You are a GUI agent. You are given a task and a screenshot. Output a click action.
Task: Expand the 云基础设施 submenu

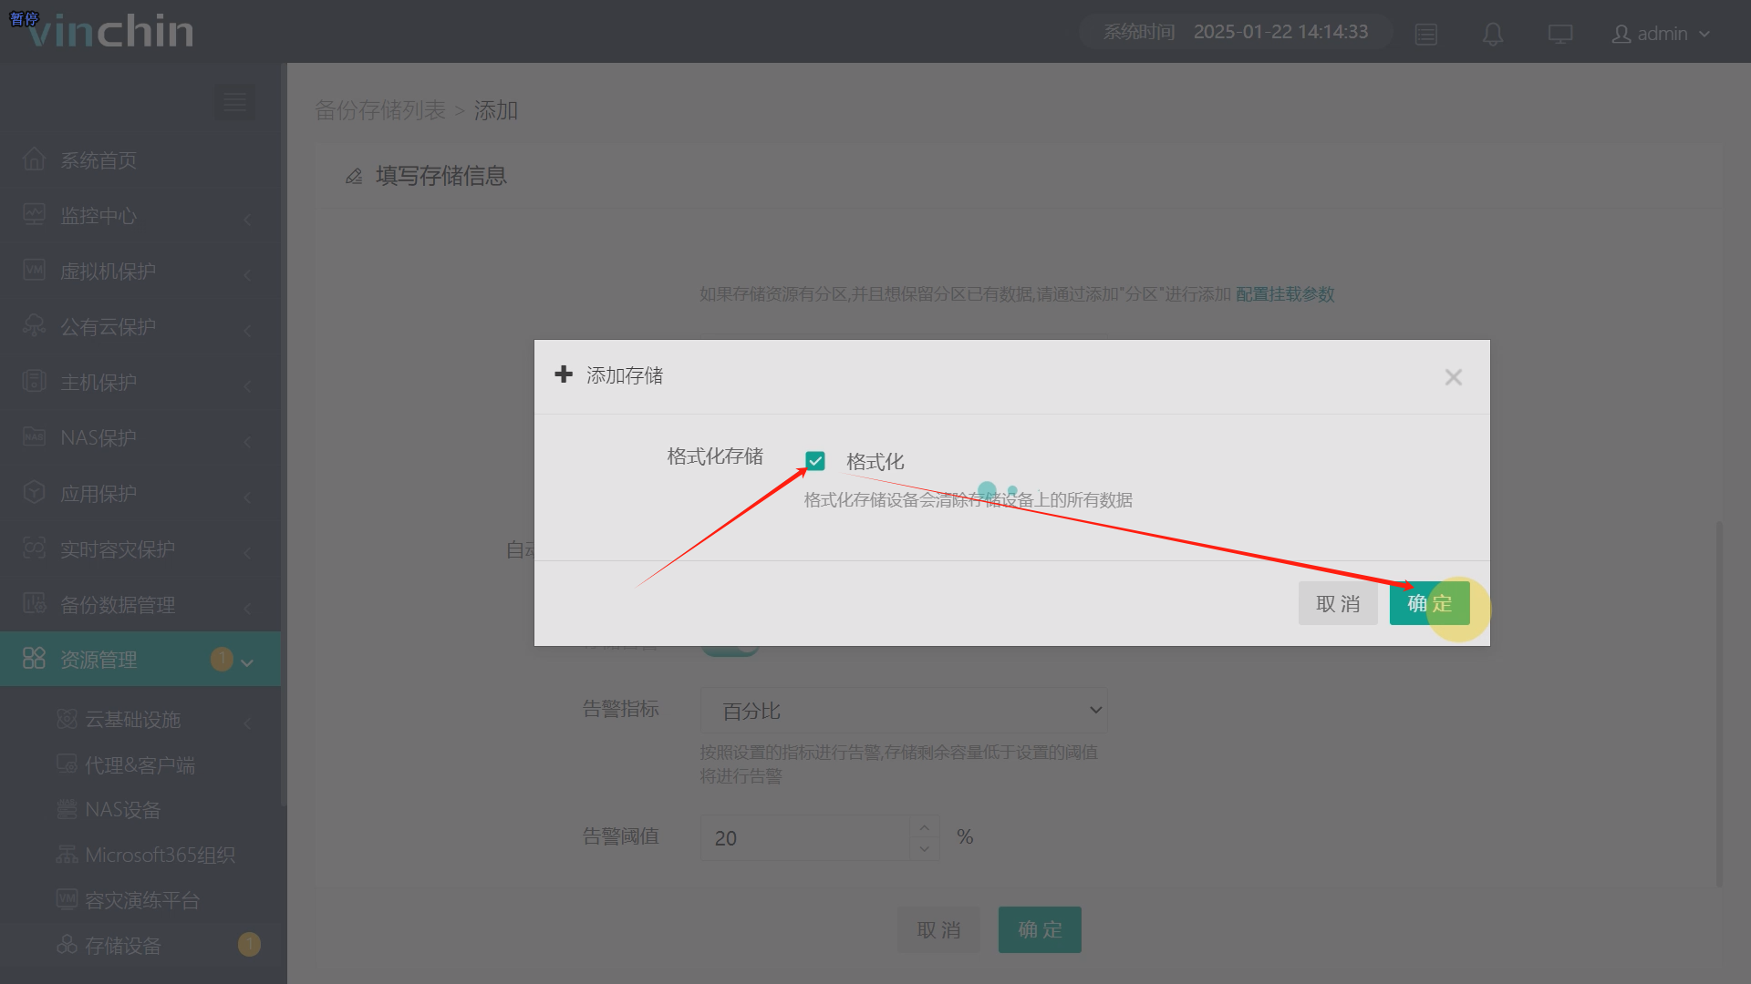click(133, 720)
